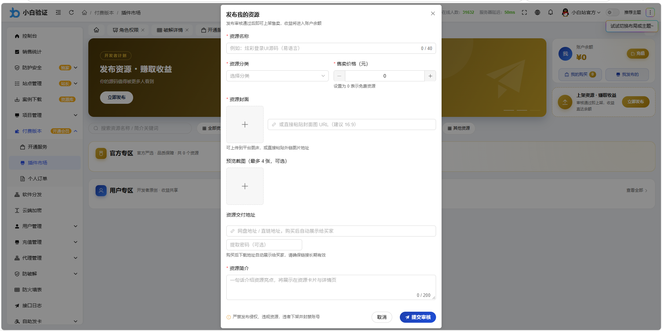The height and width of the screenshot is (331, 662).
Task: Click the 资源简介 textarea
Action: 331,287
